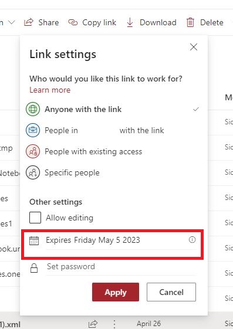
Task: Select People in organization with the link
Action: (x=112, y=130)
